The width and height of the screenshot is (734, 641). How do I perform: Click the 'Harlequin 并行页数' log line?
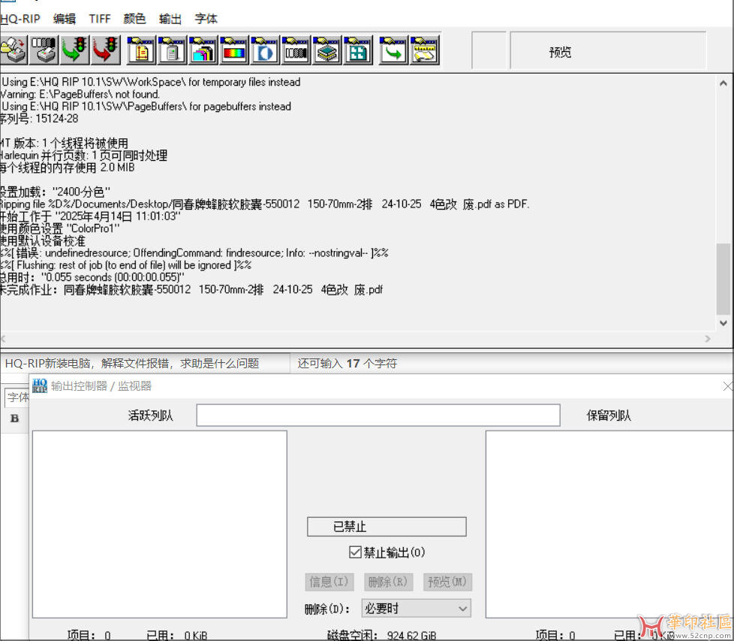pyautogui.click(x=84, y=156)
